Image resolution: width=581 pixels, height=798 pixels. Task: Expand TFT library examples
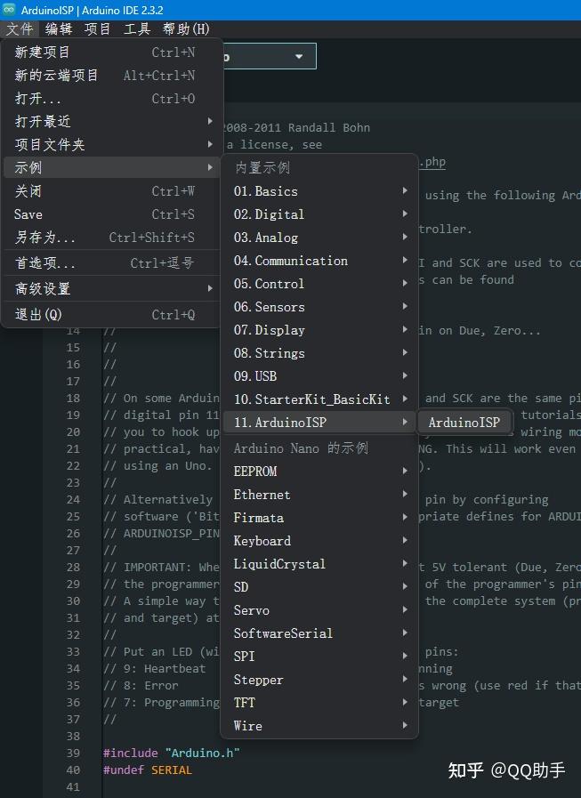pos(319,703)
